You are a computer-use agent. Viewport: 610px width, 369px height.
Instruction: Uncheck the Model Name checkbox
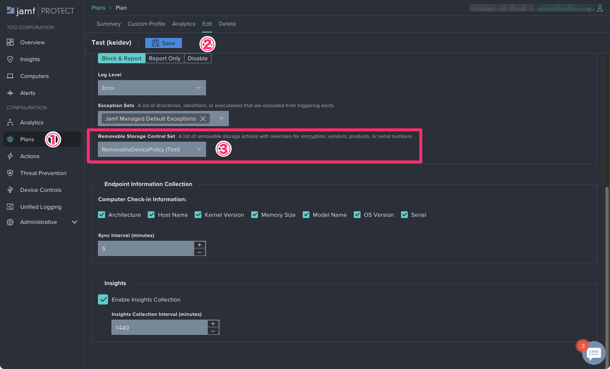pos(306,215)
